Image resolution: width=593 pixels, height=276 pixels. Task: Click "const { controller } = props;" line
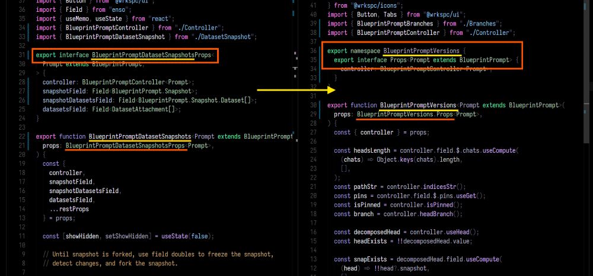click(x=381, y=132)
